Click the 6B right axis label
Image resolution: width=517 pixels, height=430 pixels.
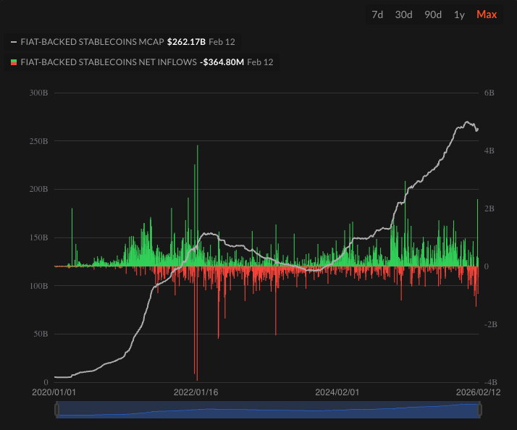488,93
